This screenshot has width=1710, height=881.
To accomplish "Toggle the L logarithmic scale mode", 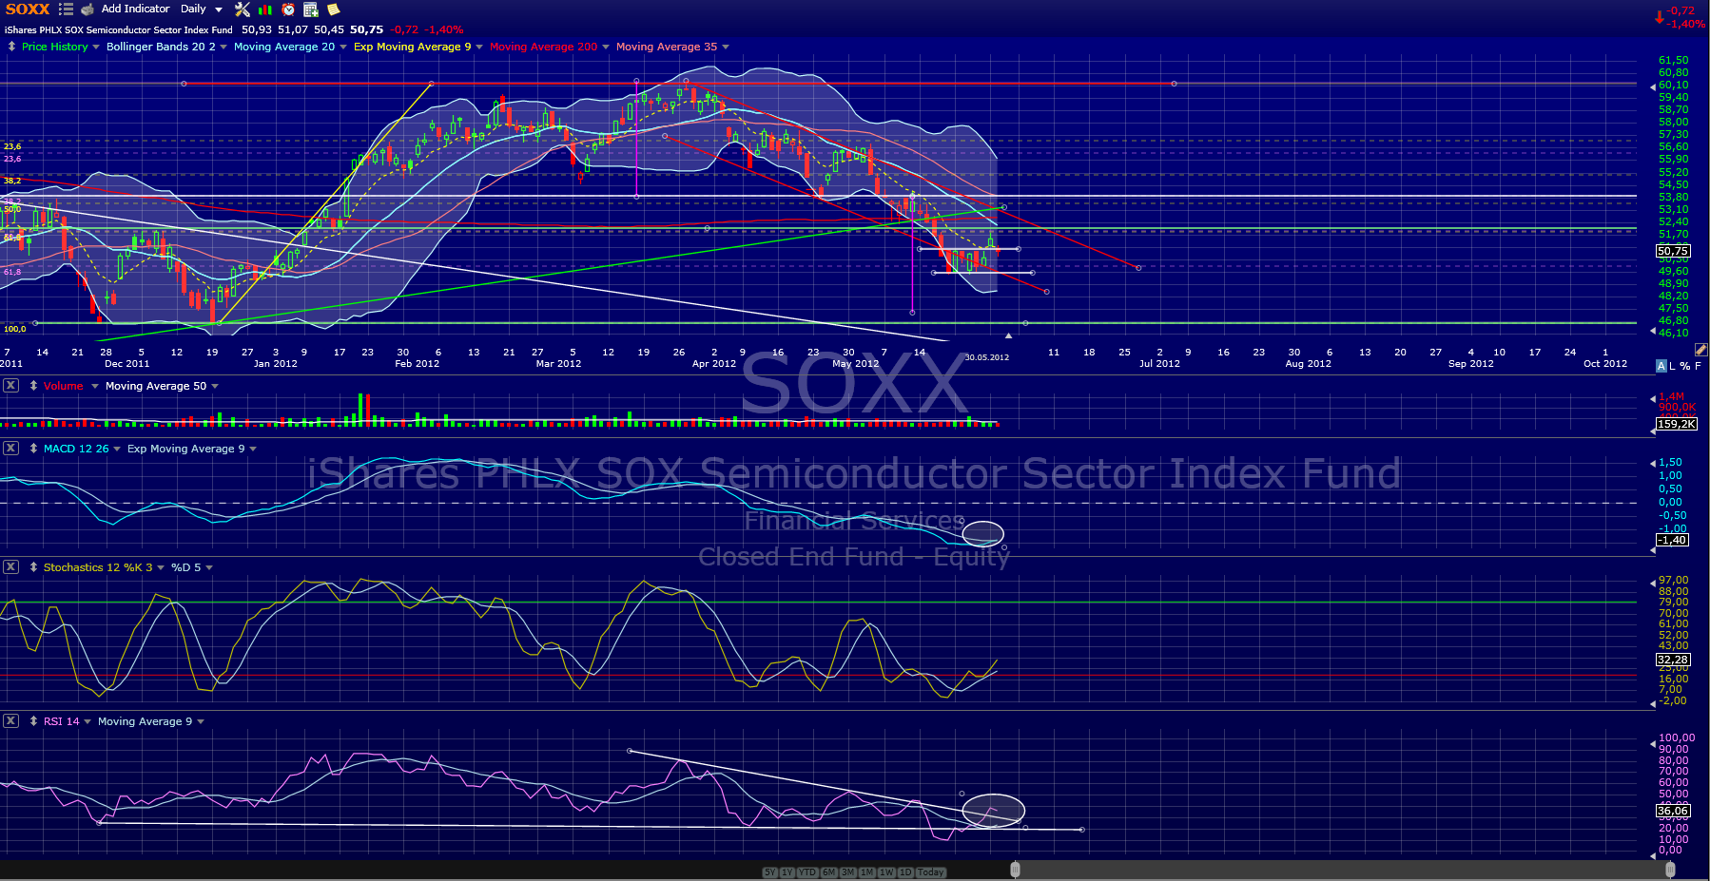I will click(1673, 366).
